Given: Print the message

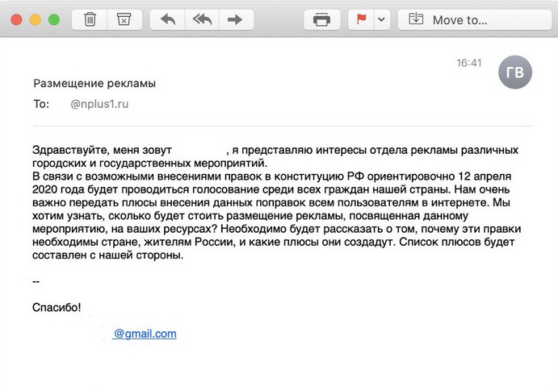Looking at the screenshot, I should pos(321,19).
